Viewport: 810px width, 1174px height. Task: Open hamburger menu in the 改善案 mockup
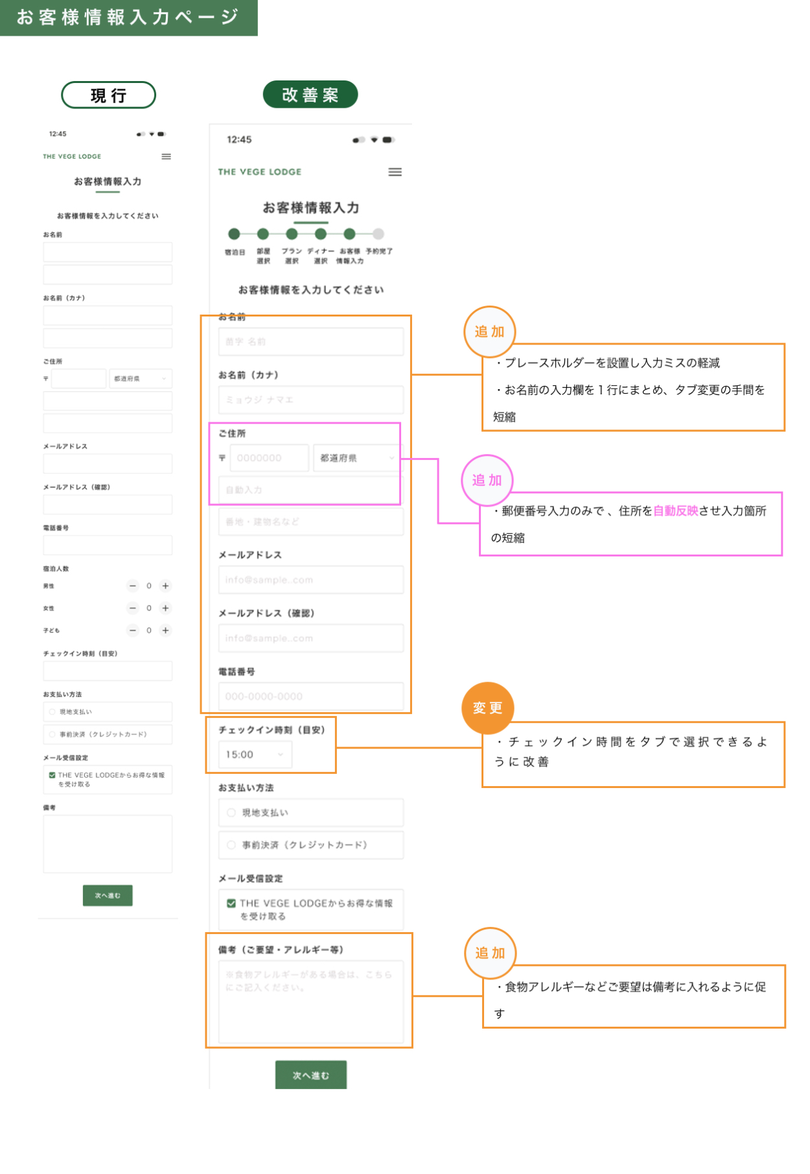pos(395,172)
